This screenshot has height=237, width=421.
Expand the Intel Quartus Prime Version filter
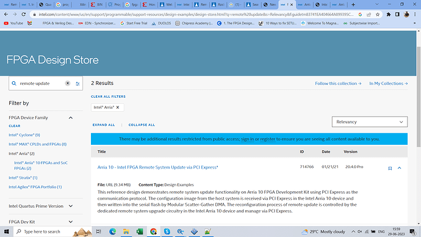[71, 206]
